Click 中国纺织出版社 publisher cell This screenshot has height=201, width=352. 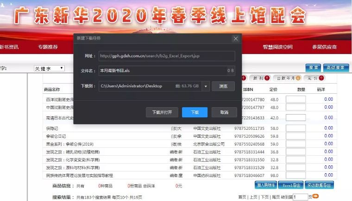[x=207, y=176]
